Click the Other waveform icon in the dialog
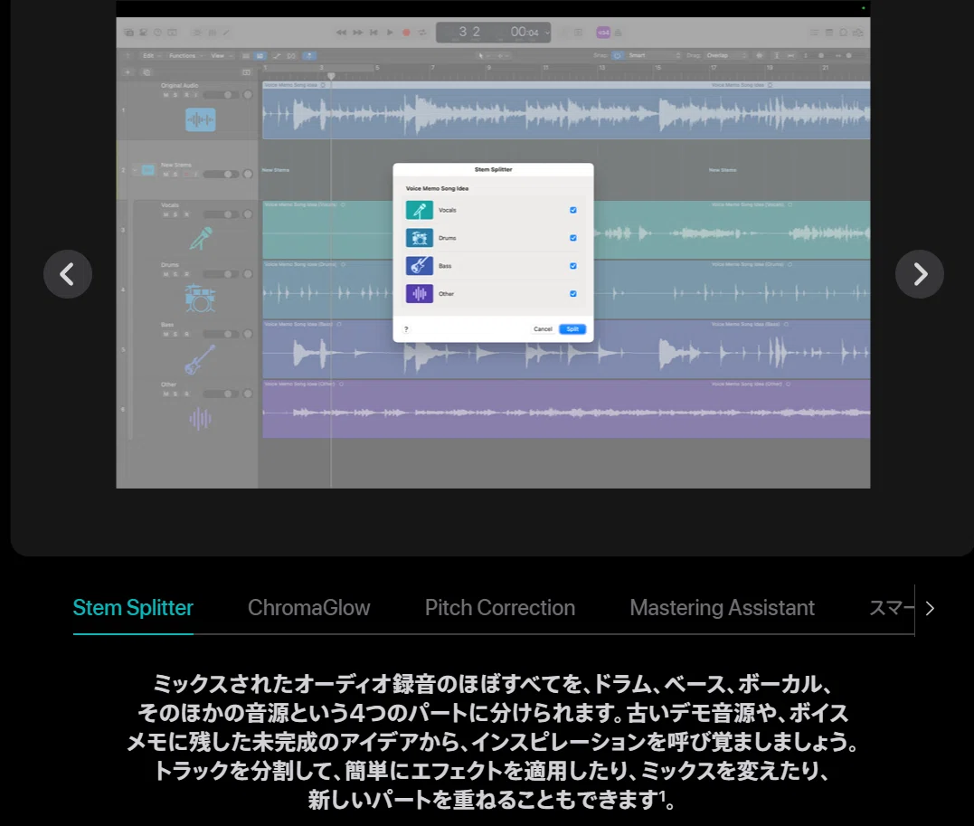 click(420, 293)
